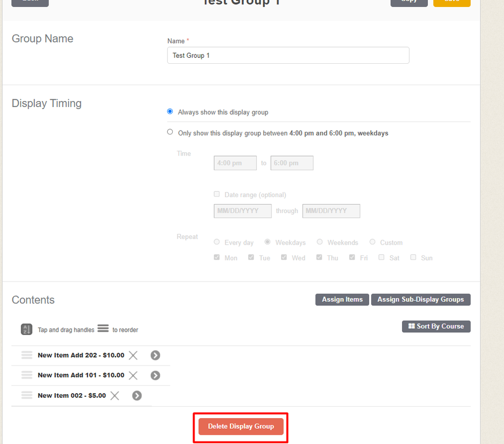Viewport: 504px width, 444px height.
Task: Click drag handle for New Item Add 101
Action: pyautogui.click(x=27, y=375)
